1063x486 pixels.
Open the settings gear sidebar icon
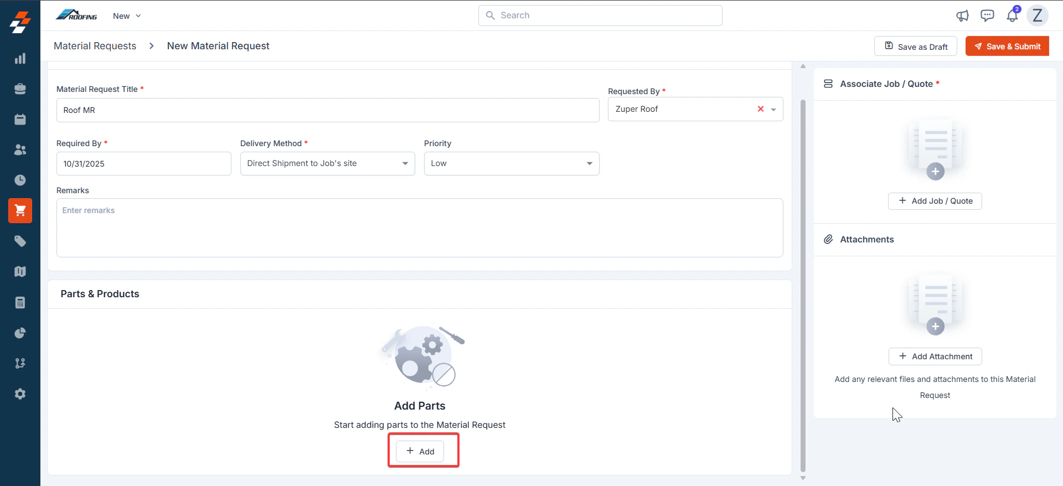click(20, 394)
